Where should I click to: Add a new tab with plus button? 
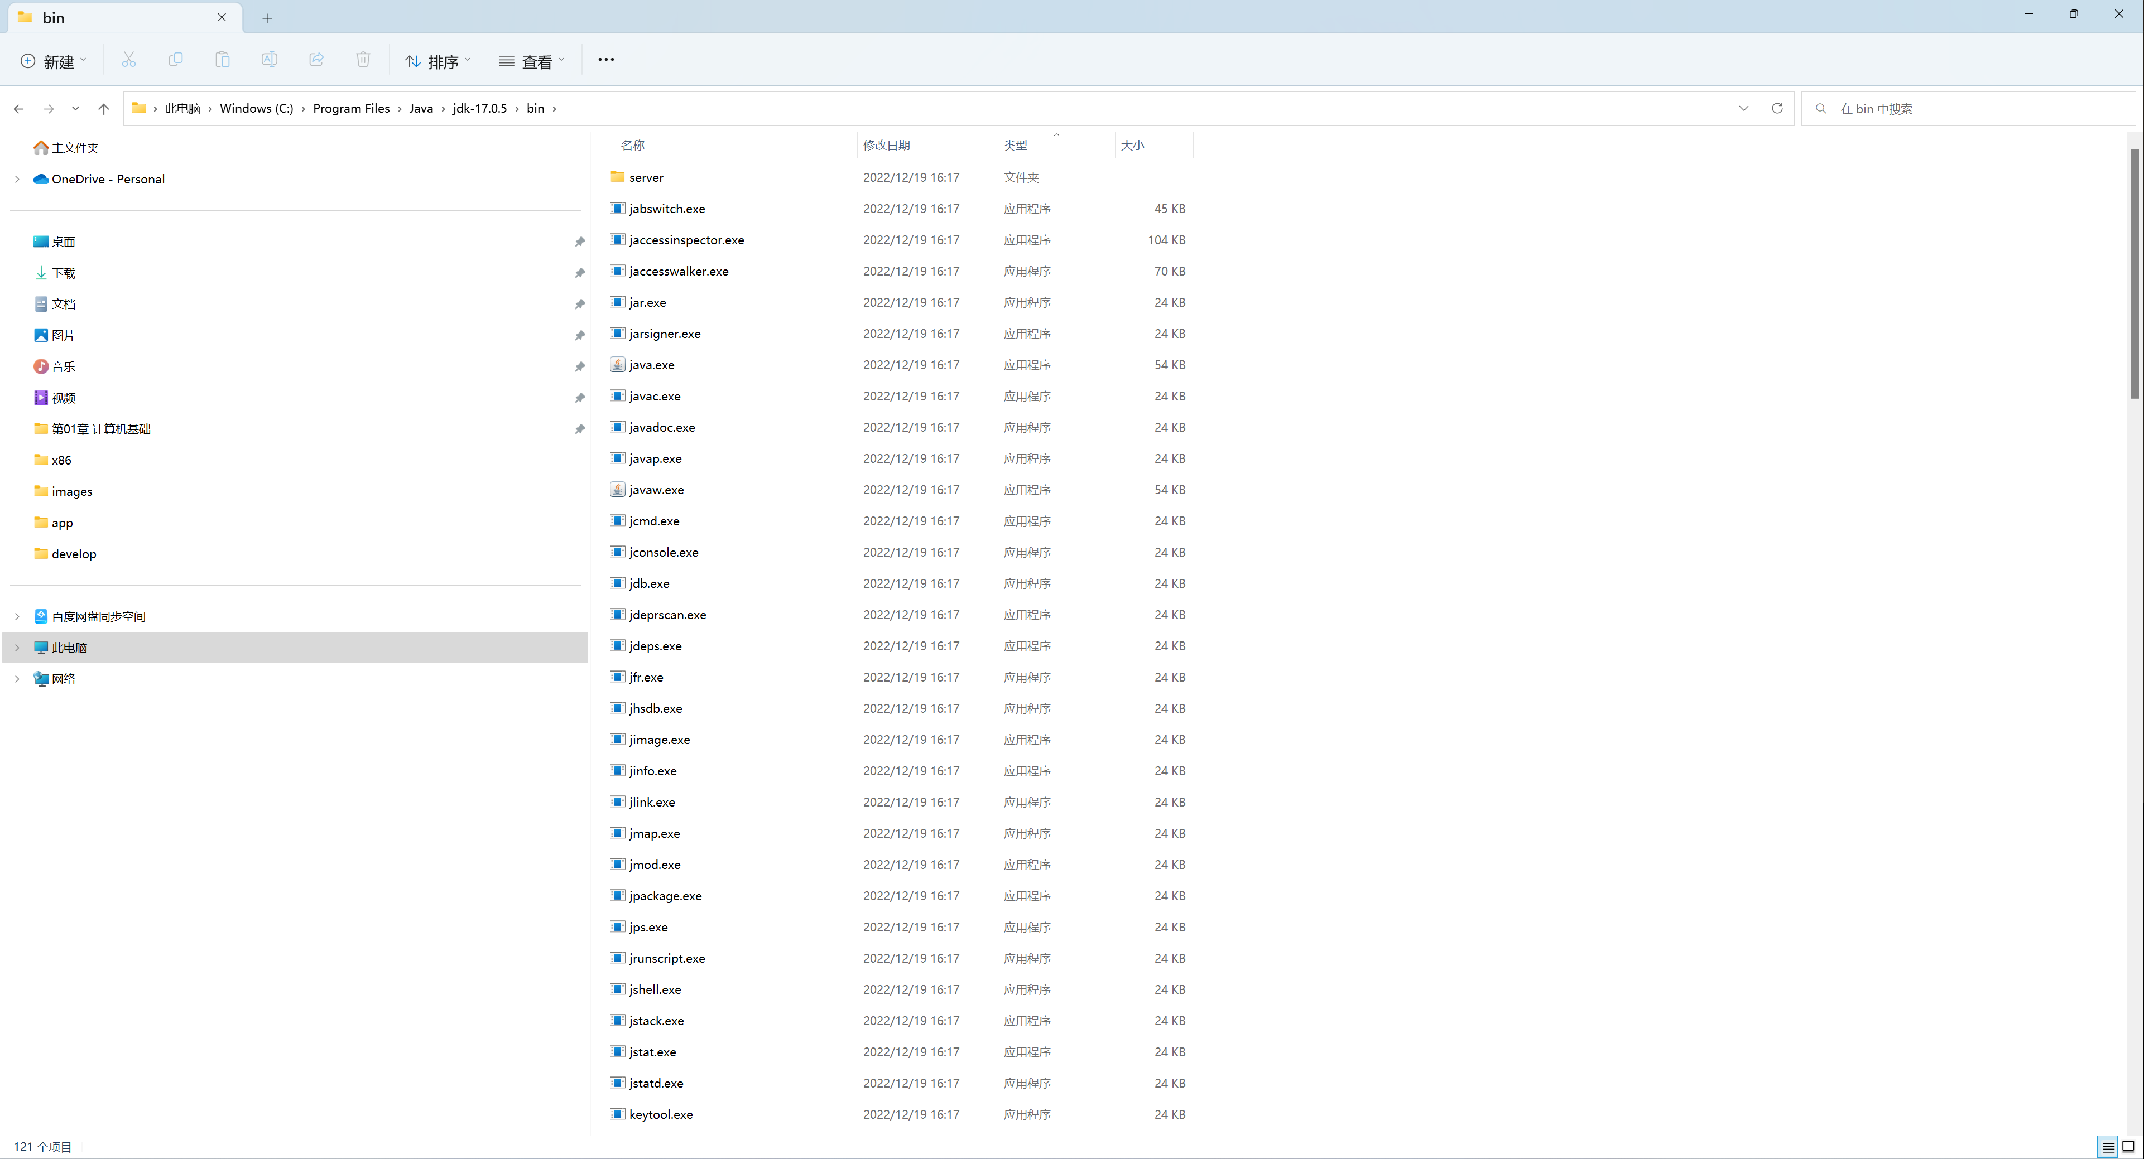coord(267,18)
